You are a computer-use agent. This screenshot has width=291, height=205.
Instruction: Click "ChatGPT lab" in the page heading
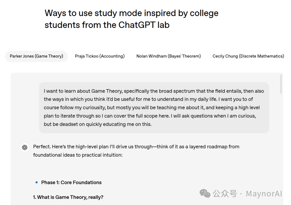click(144, 25)
